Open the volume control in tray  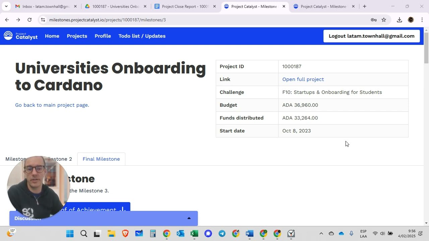(x=382, y=233)
